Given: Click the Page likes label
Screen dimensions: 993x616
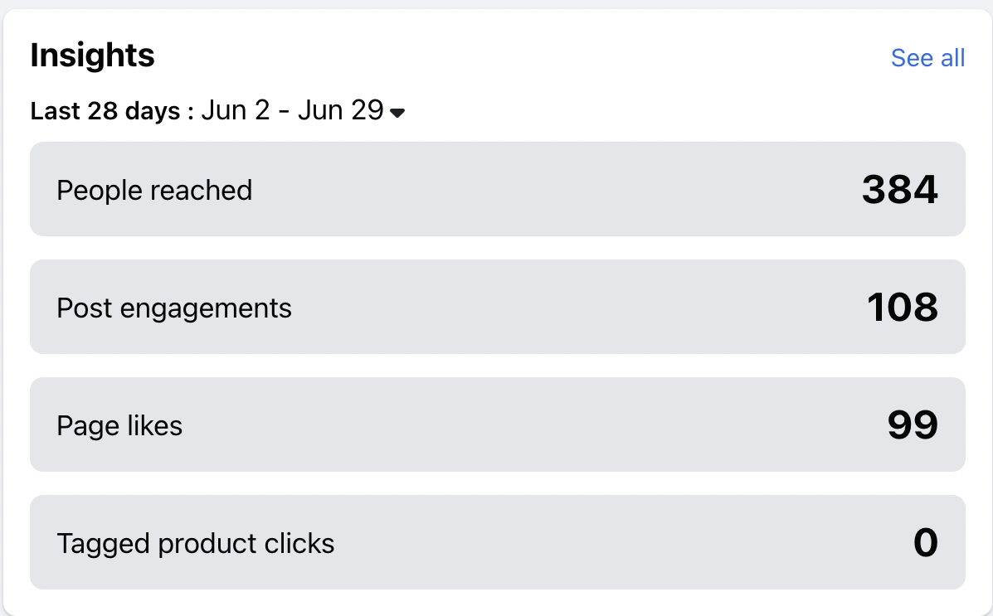Looking at the screenshot, I should tap(119, 426).
